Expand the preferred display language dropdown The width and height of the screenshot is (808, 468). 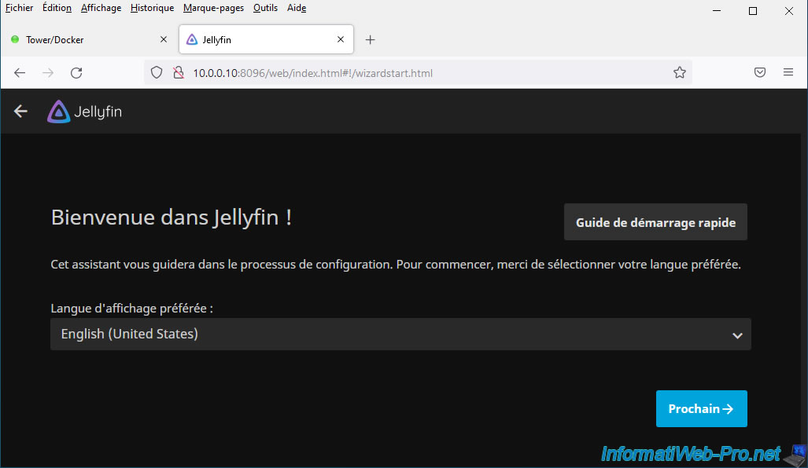pos(400,335)
